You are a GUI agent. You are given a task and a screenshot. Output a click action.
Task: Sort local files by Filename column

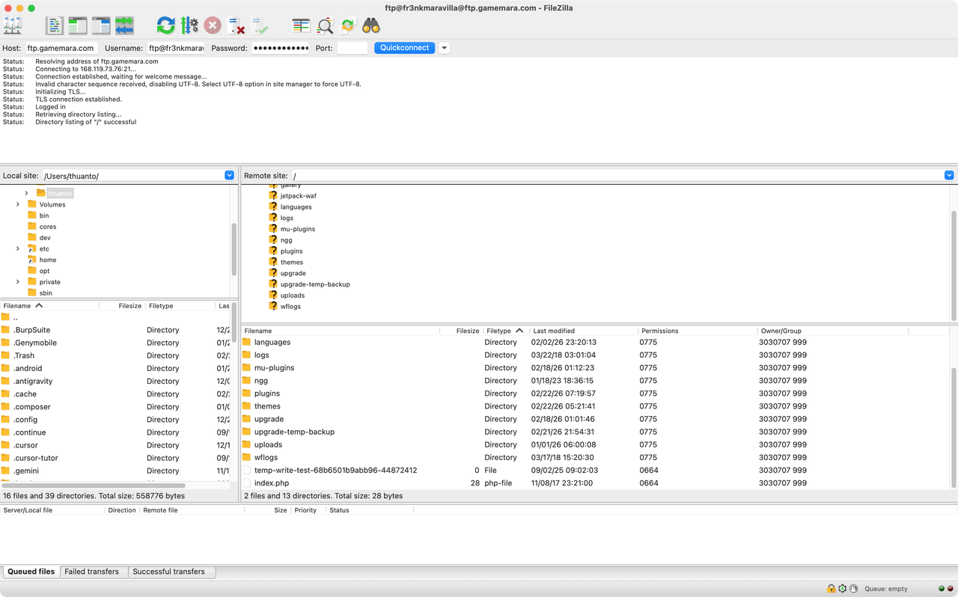coord(49,306)
